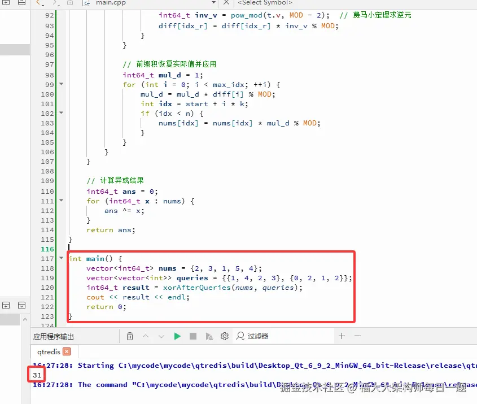Screen dimensions: 477x404
Task: Close the main.cpp document
Action: [226, 3]
